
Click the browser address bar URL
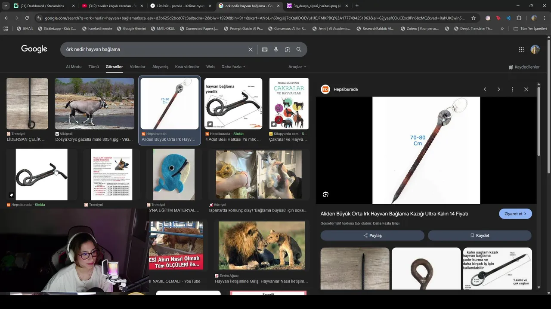pos(254,18)
